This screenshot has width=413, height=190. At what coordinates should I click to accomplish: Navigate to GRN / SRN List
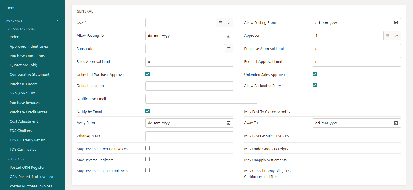click(22, 93)
